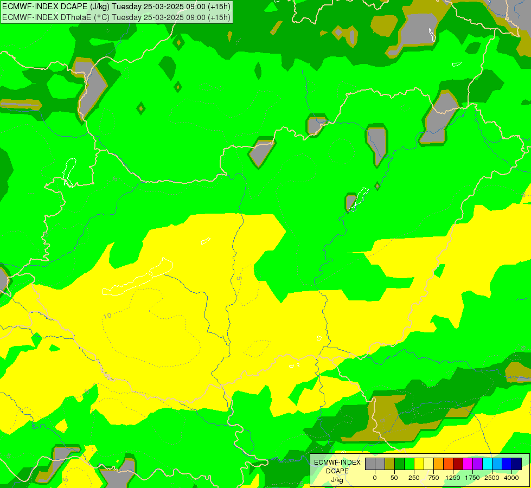Click the '2500' legend scale label
Screen dimensions: 531x488
point(492,478)
